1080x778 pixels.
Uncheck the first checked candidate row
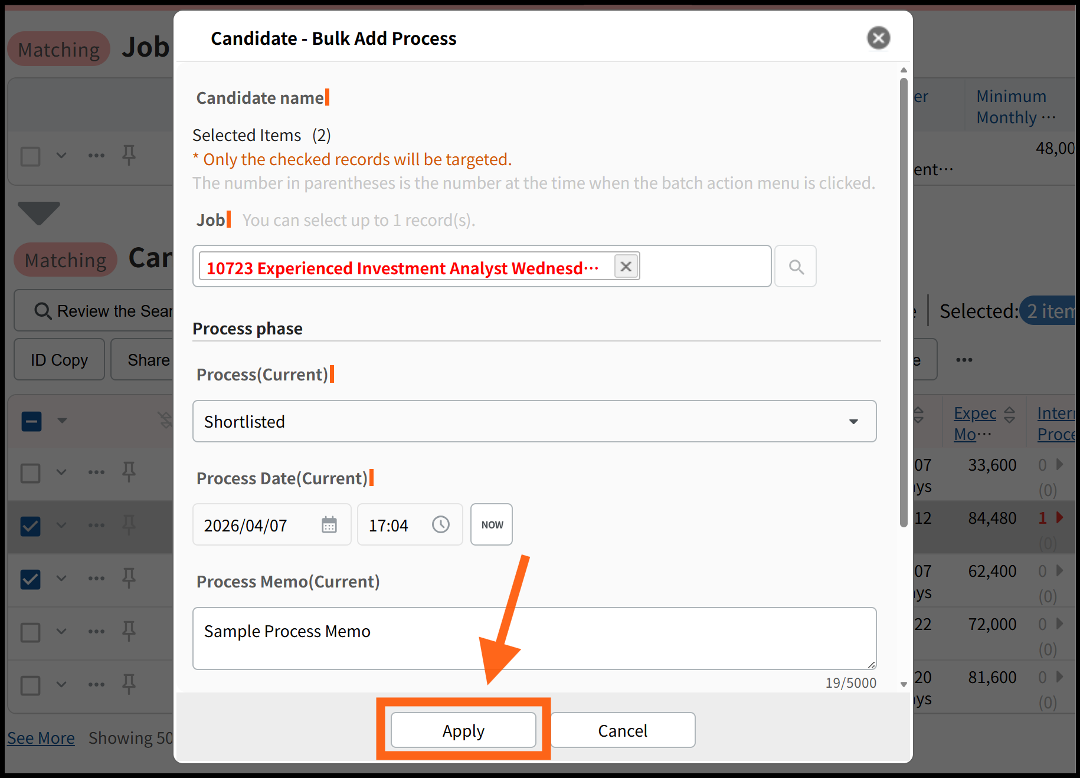31,526
